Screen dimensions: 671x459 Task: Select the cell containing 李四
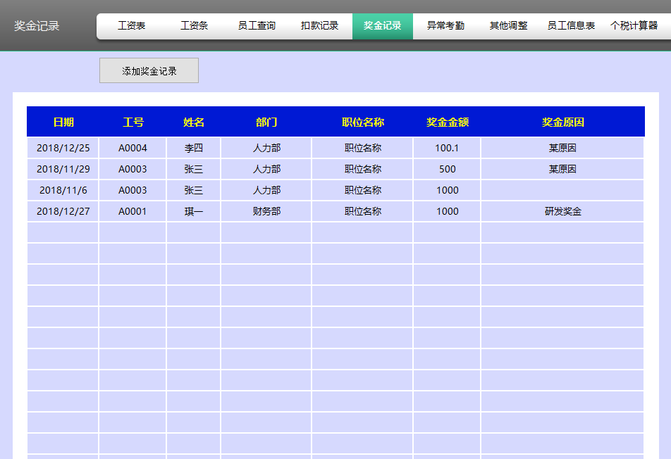194,148
